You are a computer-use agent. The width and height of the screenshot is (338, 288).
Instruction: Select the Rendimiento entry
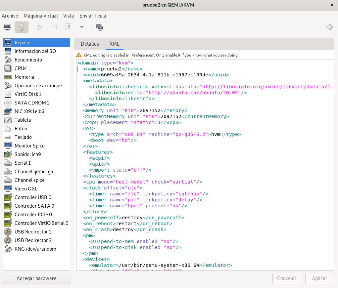[x=37, y=60]
